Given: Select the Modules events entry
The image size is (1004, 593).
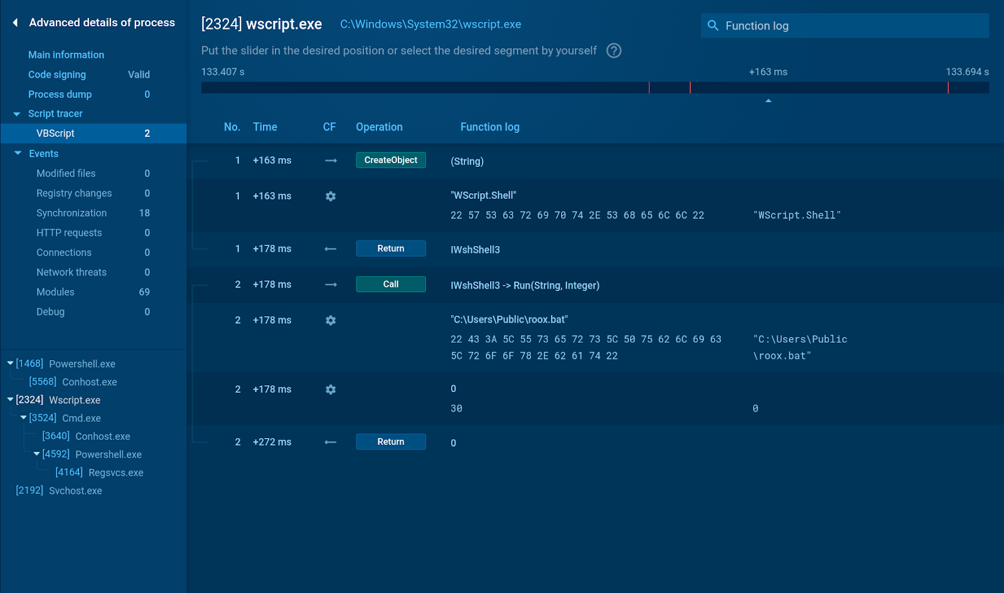Looking at the screenshot, I should (x=55, y=292).
